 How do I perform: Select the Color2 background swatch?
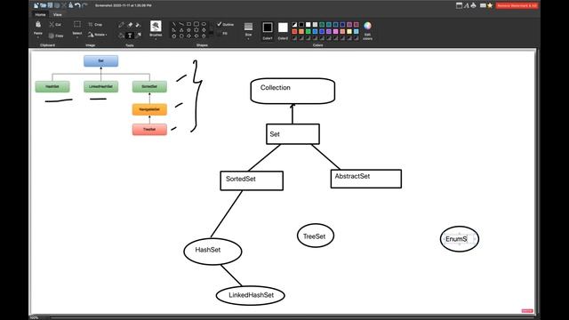click(x=283, y=28)
